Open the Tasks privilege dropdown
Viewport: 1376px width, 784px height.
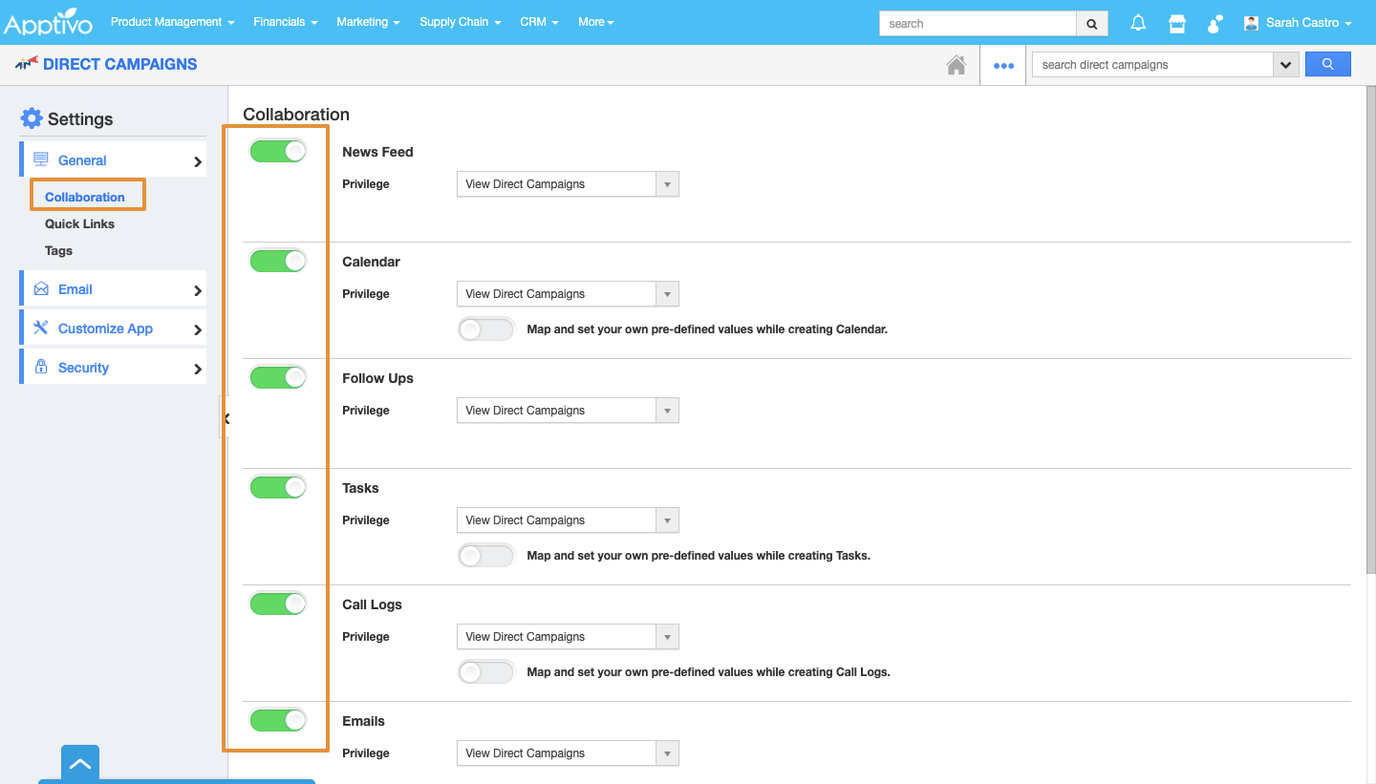tap(568, 520)
